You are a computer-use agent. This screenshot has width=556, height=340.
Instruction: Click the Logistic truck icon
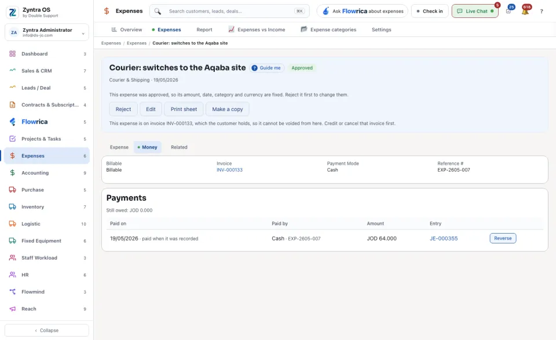point(12,224)
